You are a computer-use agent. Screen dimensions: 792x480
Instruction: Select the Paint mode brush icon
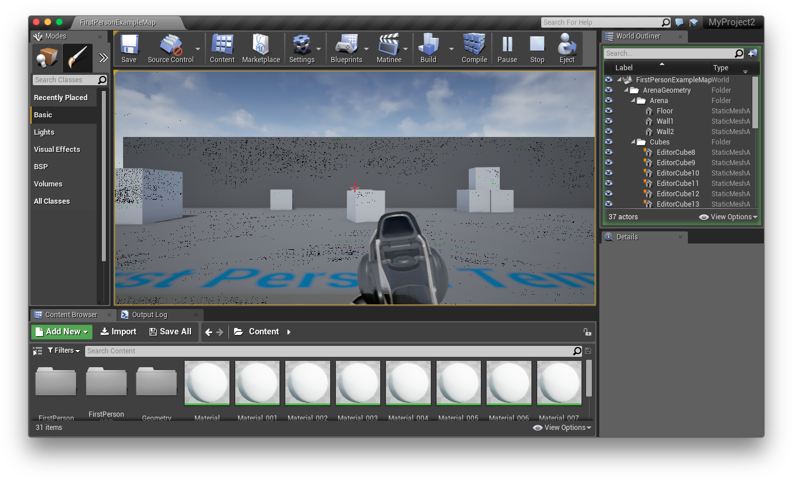[77, 58]
